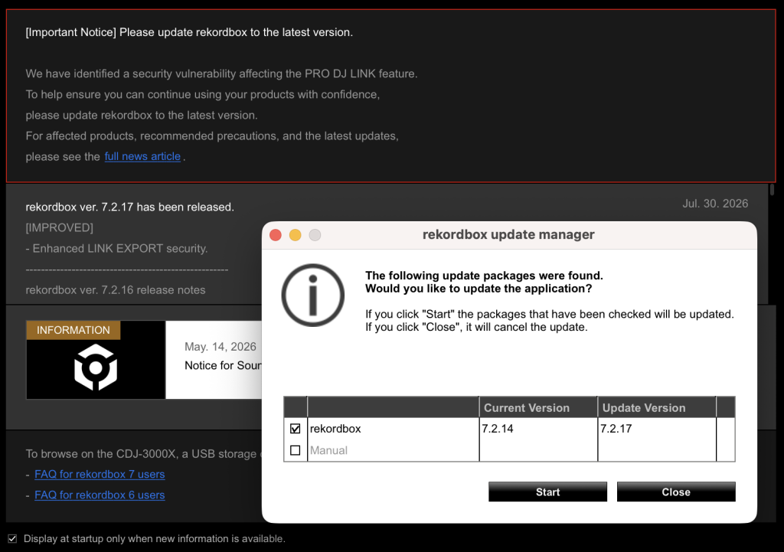
Task: Click the info circle icon in dialog
Action: click(312, 295)
